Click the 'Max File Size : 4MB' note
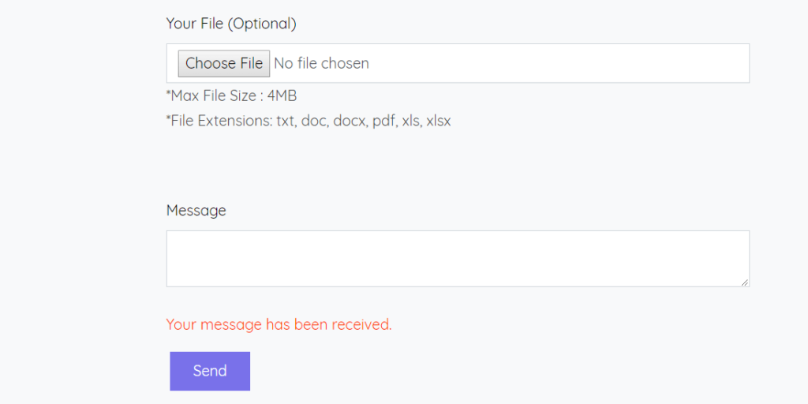Viewport: 808px width, 404px height. tap(231, 96)
